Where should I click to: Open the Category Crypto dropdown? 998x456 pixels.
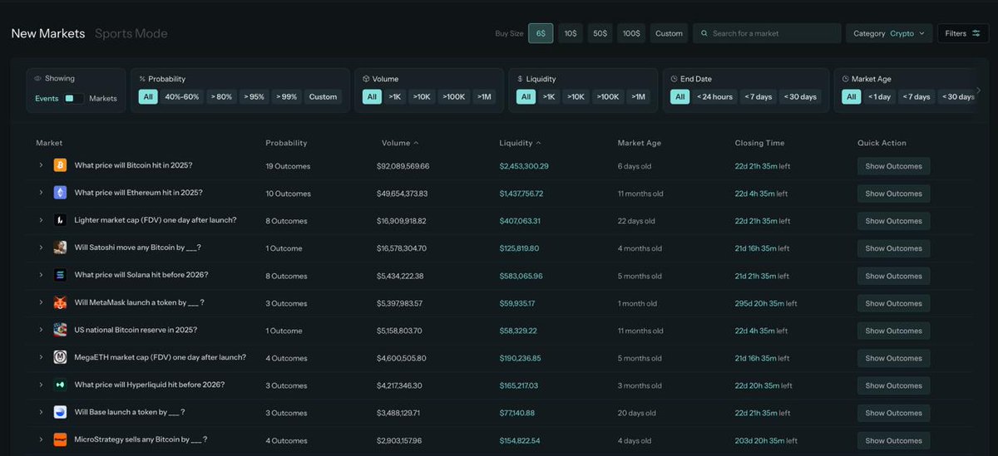pos(889,33)
